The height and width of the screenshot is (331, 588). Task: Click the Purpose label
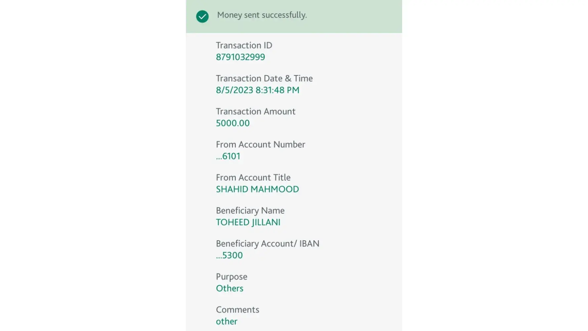(x=231, y=277)
